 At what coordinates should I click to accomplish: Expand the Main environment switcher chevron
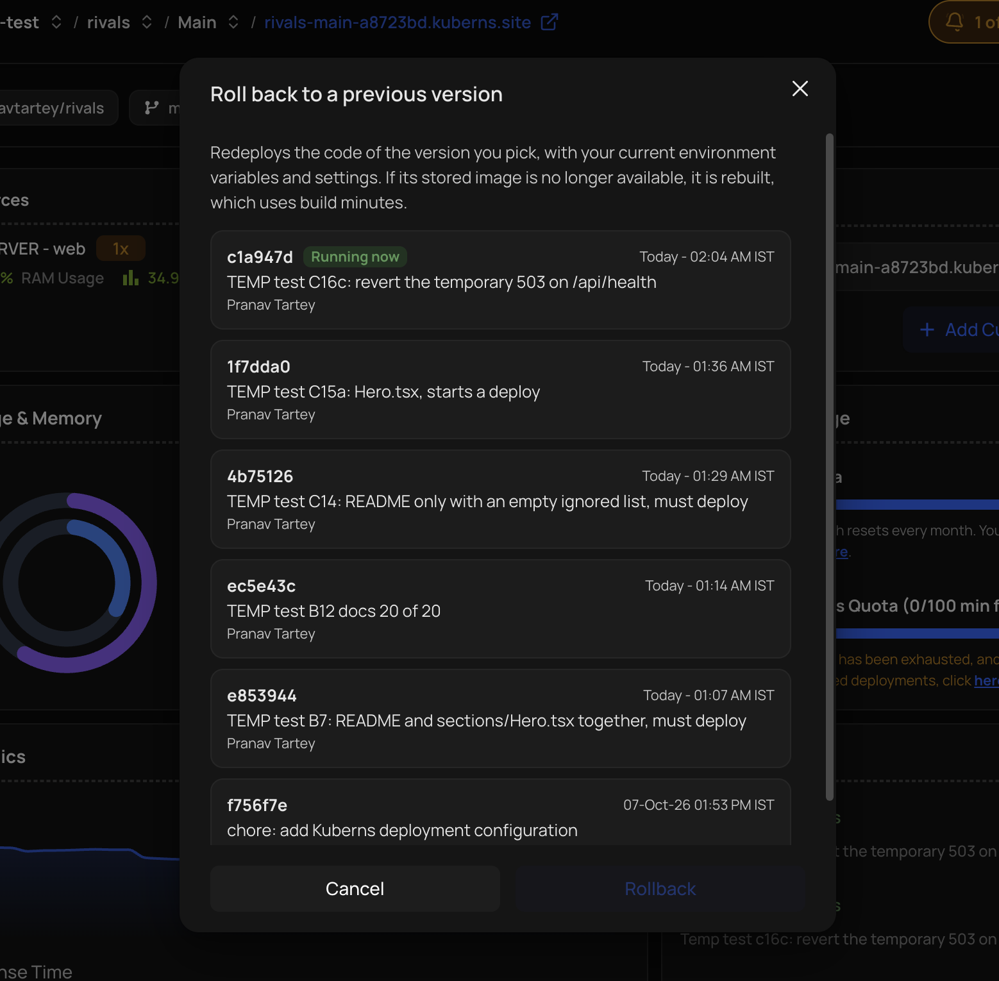[x=233, y=22]
